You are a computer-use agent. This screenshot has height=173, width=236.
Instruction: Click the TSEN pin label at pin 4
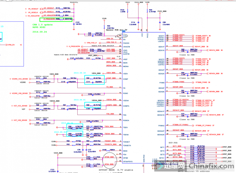pos(125,128)
